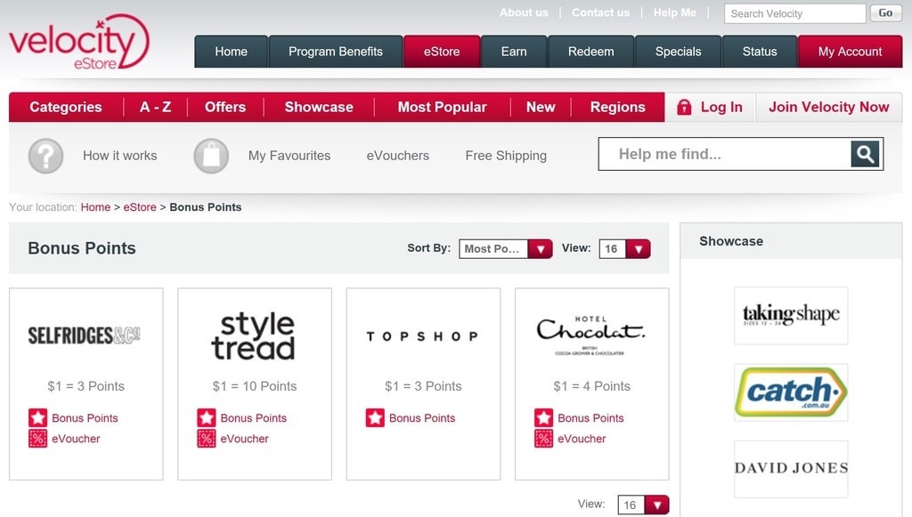Click the star icon under Style Tread
This screenshot has height=517, width=912.
pyautogui.click(x=207, y=417)
